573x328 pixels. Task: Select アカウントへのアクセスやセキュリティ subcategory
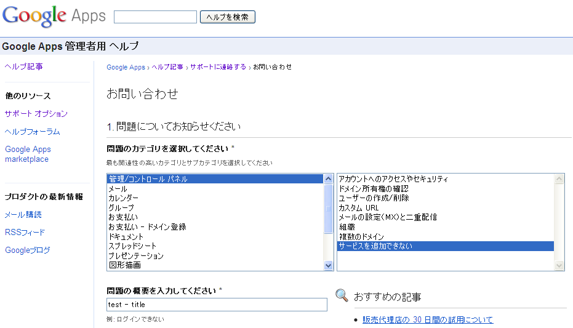446,178
